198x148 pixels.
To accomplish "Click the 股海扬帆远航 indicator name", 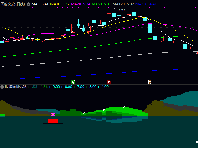I will click(x=15, y=87).
